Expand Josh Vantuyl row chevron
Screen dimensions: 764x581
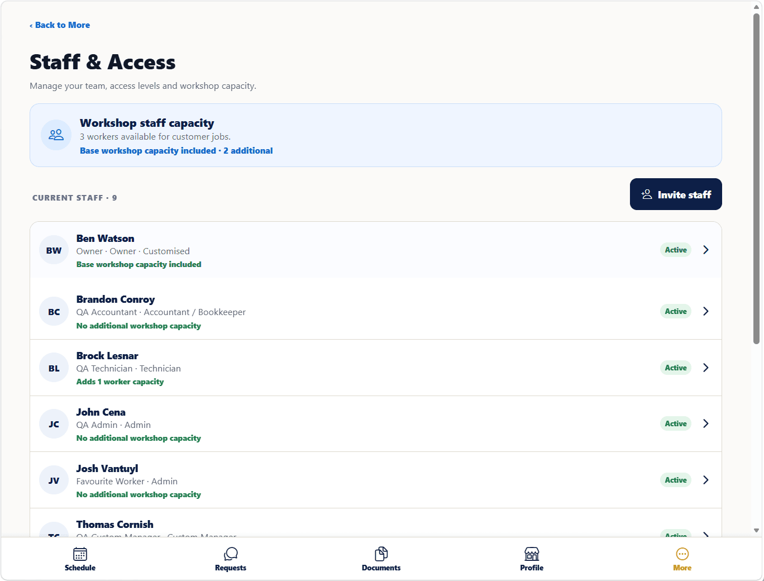click(706, 480)
